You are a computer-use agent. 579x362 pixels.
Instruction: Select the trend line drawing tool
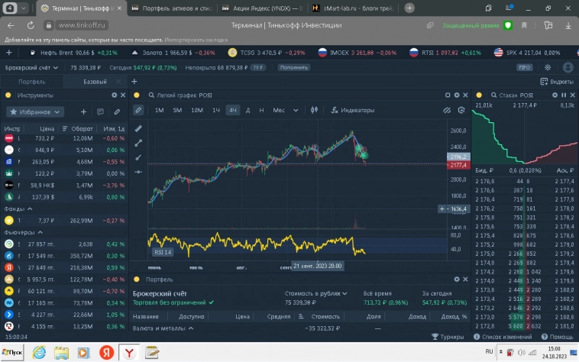point(138,143)
